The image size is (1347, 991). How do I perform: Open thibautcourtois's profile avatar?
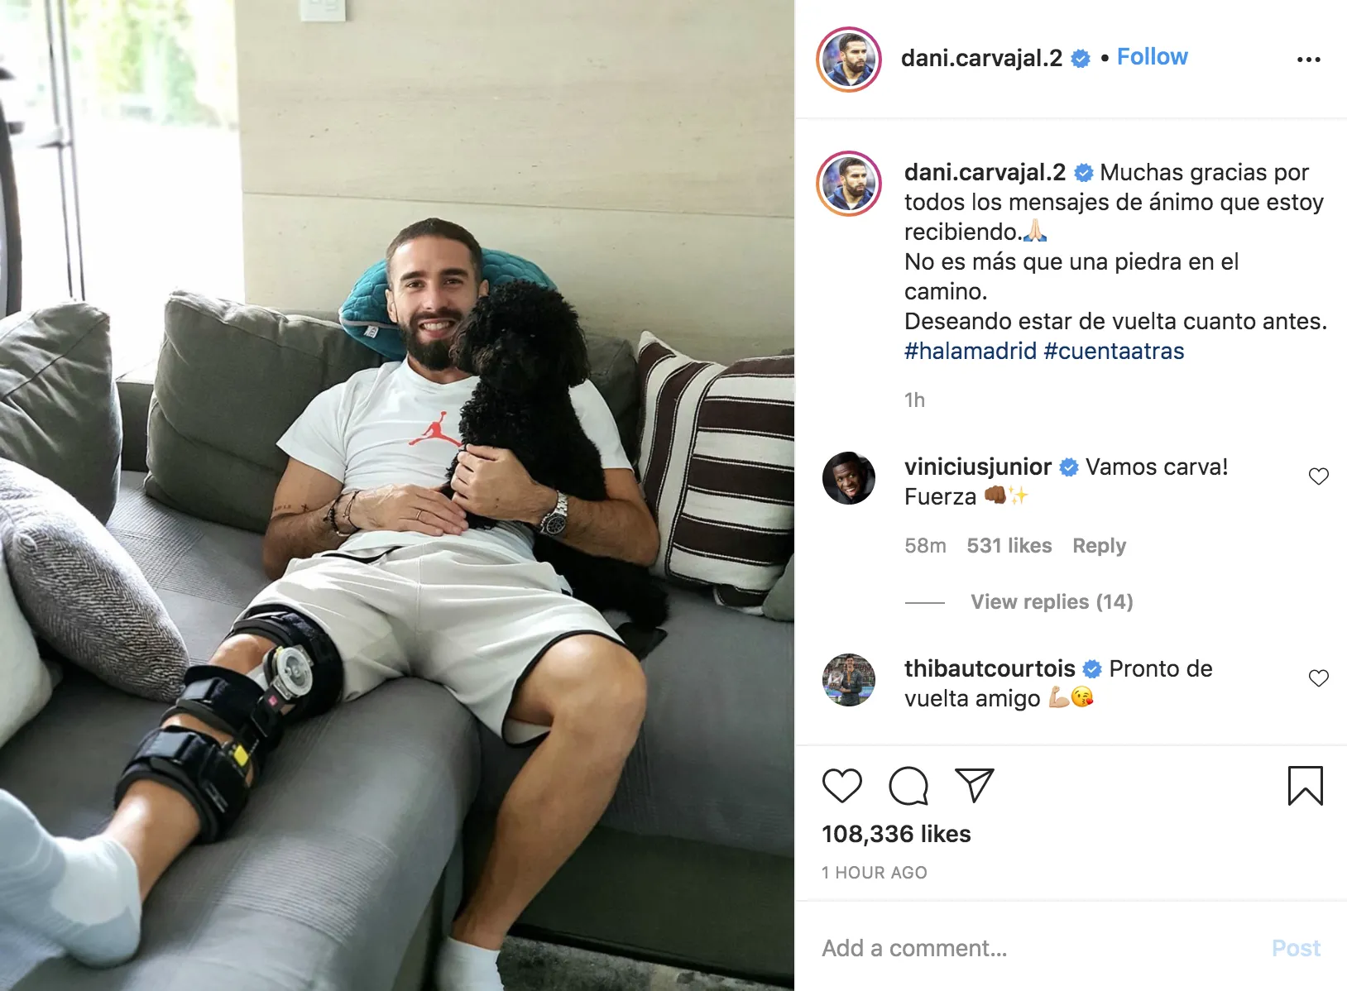849,680
